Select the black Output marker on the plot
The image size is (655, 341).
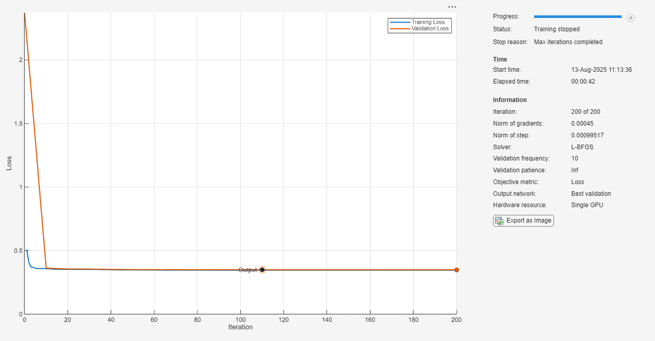(262, 270)
